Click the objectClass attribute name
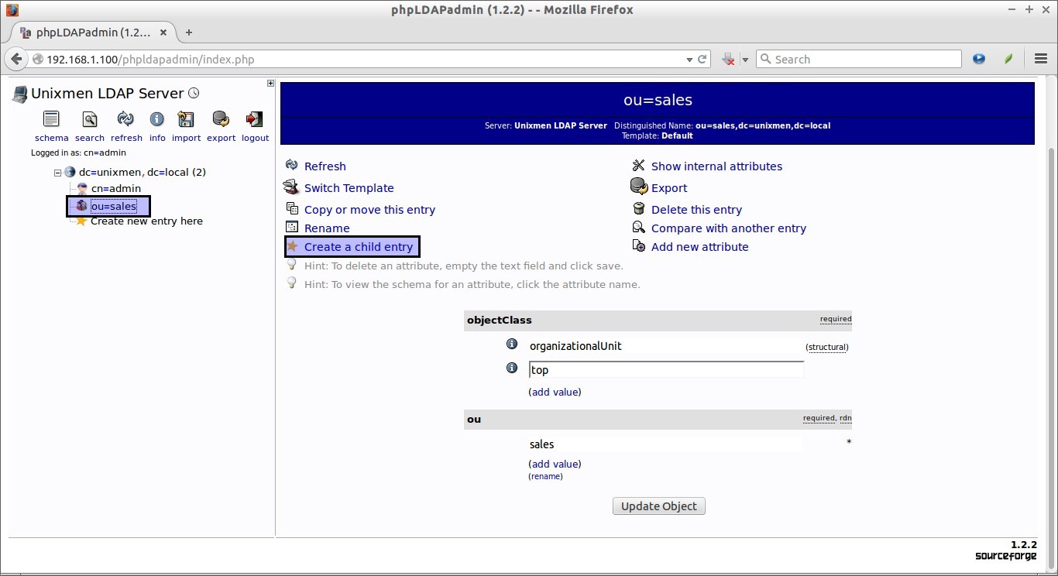Screen dimensions: 1058x576 [499, 320]
